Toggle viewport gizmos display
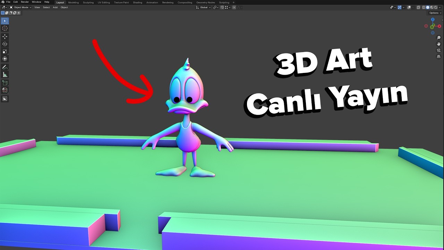444x250 pixels. click(400, 7)
